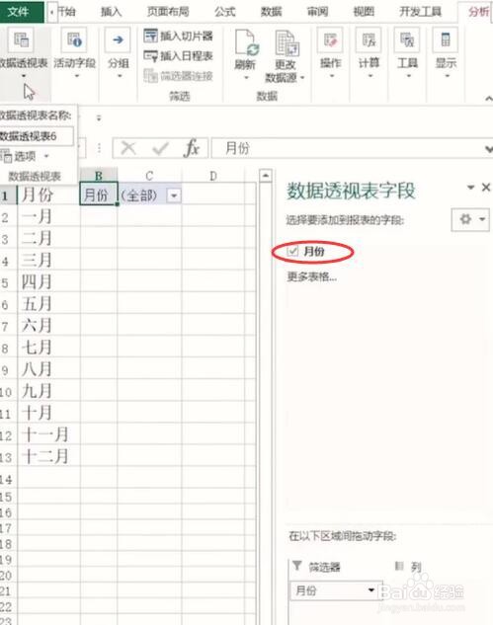The height and width of the screenshot is (625, 493).
Task: Select column B header
Action: 99,176
